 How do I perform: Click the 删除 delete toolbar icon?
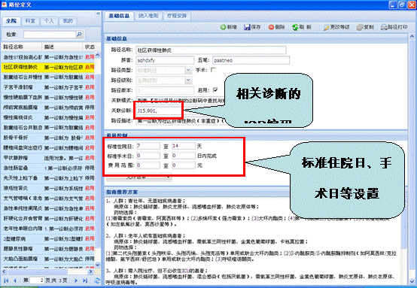[271, 27]
